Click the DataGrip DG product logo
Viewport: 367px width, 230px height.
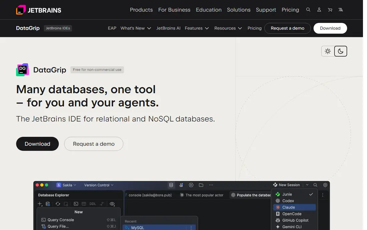tap(22, 70)
